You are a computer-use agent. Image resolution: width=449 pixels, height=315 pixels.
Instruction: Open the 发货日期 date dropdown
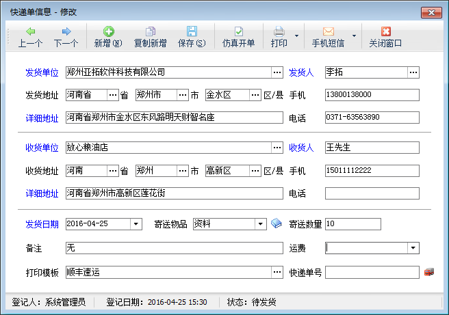coord(136,224)
